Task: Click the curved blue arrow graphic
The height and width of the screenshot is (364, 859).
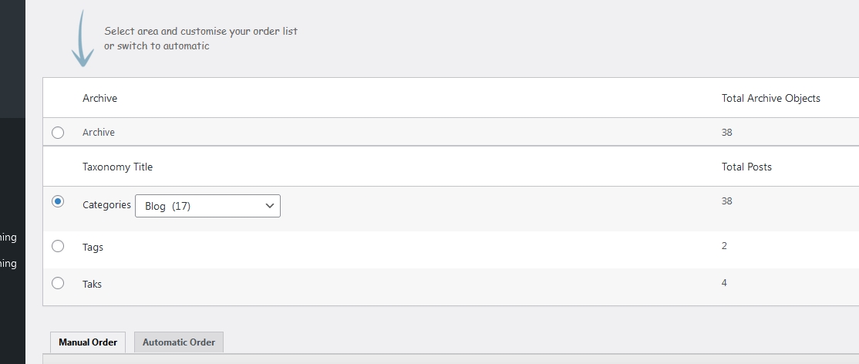Action: click(82, 39)
